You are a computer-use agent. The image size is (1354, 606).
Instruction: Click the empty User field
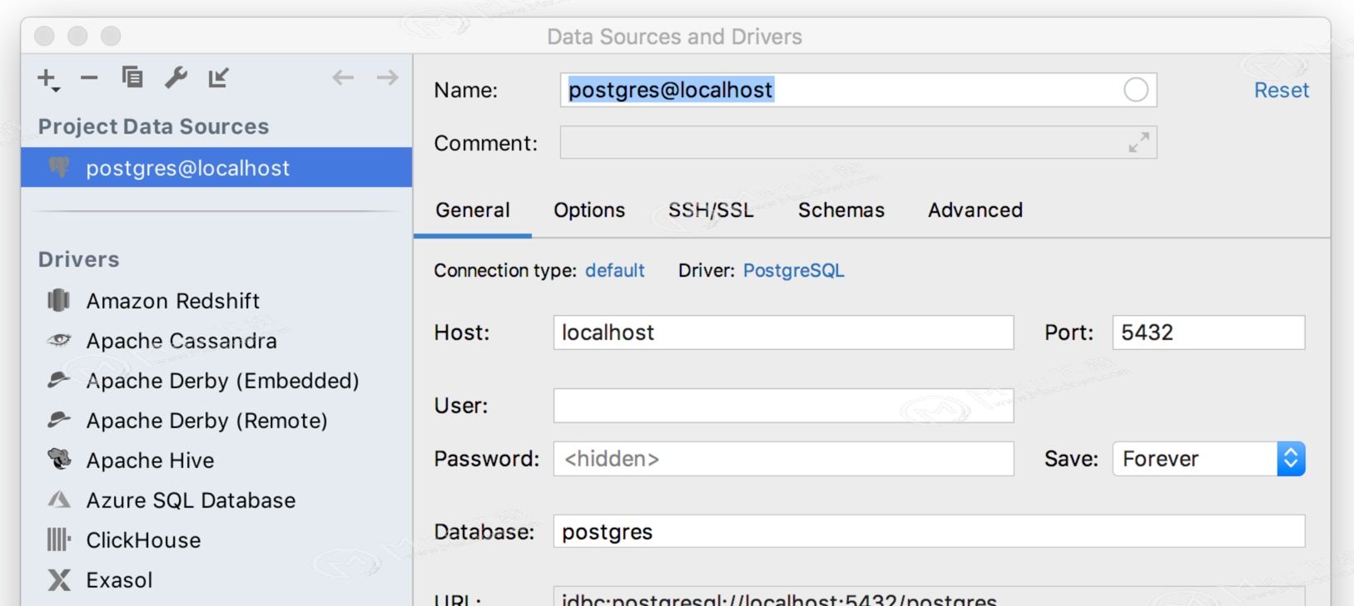coord(783,406)
